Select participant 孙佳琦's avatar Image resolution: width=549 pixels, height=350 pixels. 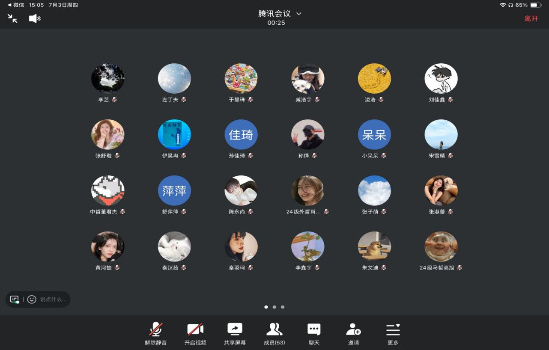click(x=241, y=135)
